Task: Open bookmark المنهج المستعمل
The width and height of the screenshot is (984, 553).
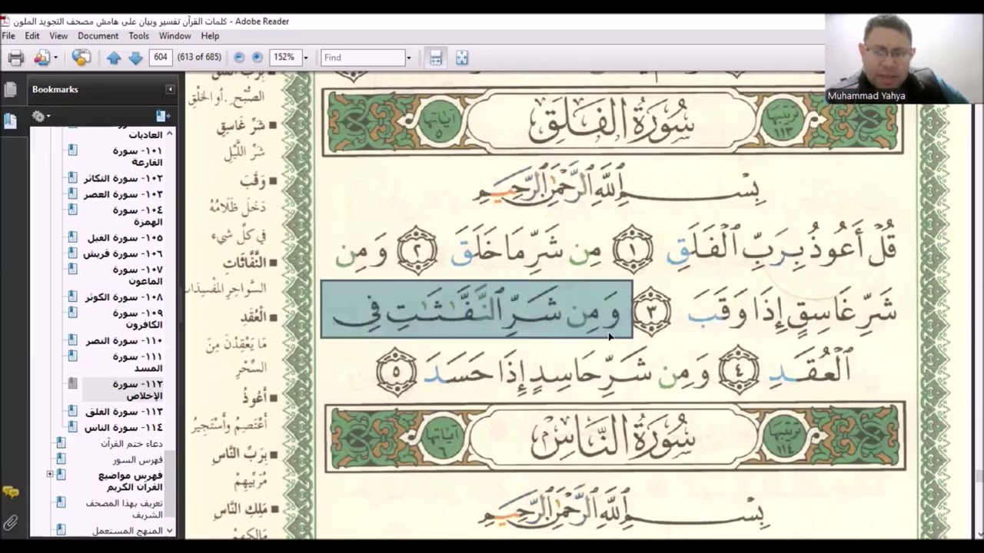Action: click(128, 531)
